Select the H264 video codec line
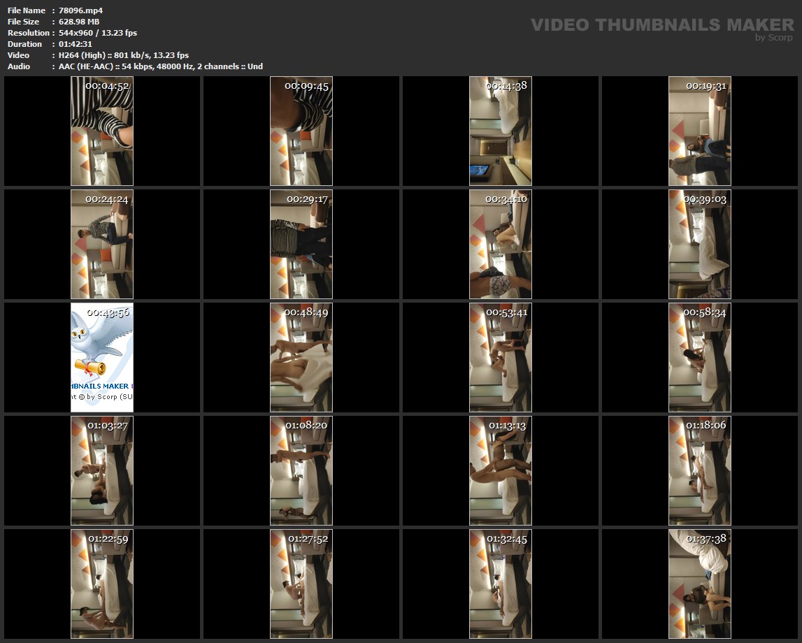The height and width of the screenshot is (643, 802). point(124,55)
